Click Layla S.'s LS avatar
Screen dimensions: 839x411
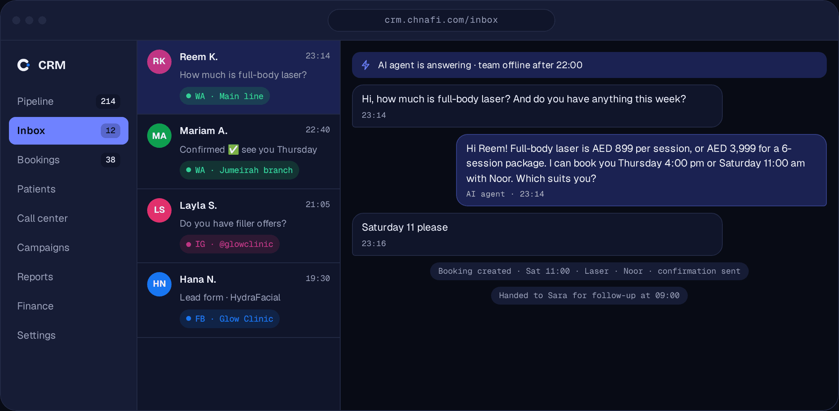[x=159, y=210]
